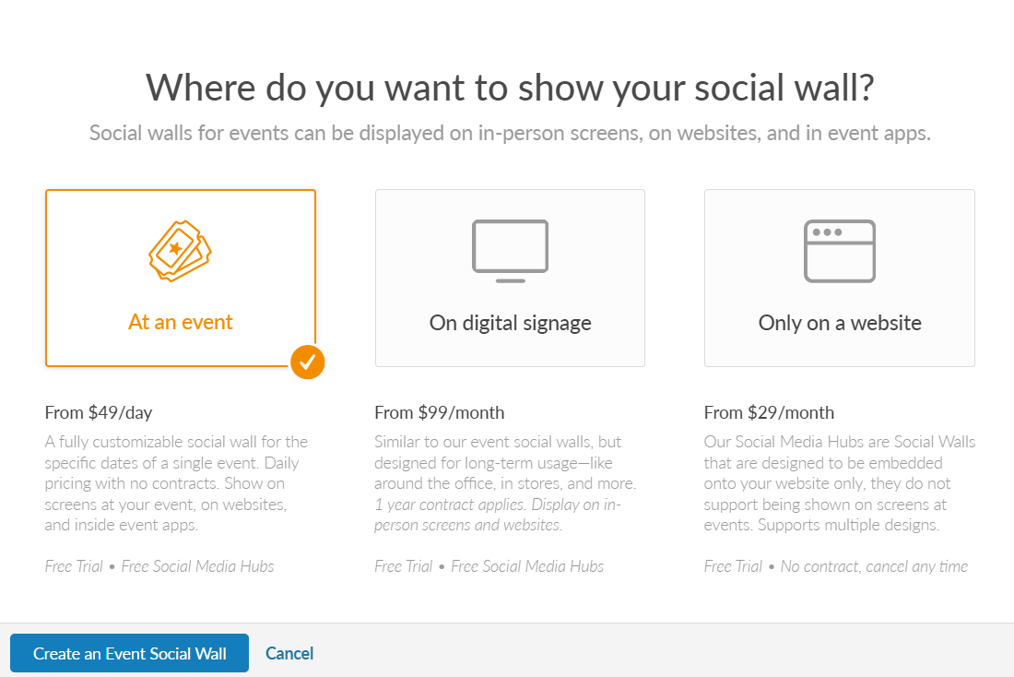Click the subtitle about social walls for events
This screenshot has width=1014, height=677.
point(510,133)
